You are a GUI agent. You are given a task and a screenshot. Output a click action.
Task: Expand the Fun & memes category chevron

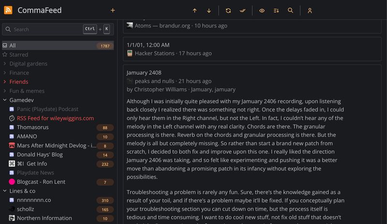coord(5,91)
